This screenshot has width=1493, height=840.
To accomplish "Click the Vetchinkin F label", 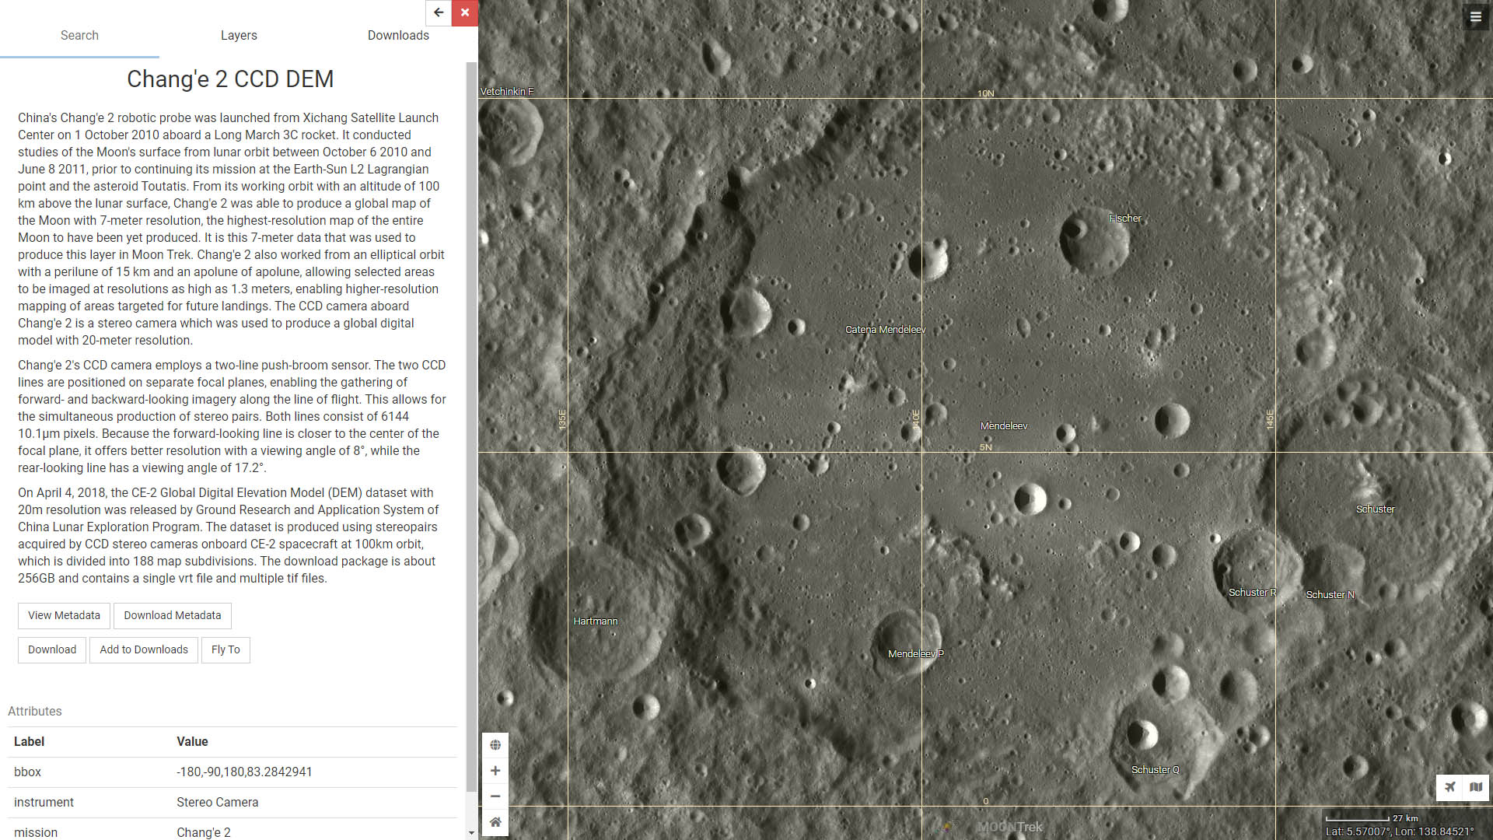I will click(x=507, y=92).
